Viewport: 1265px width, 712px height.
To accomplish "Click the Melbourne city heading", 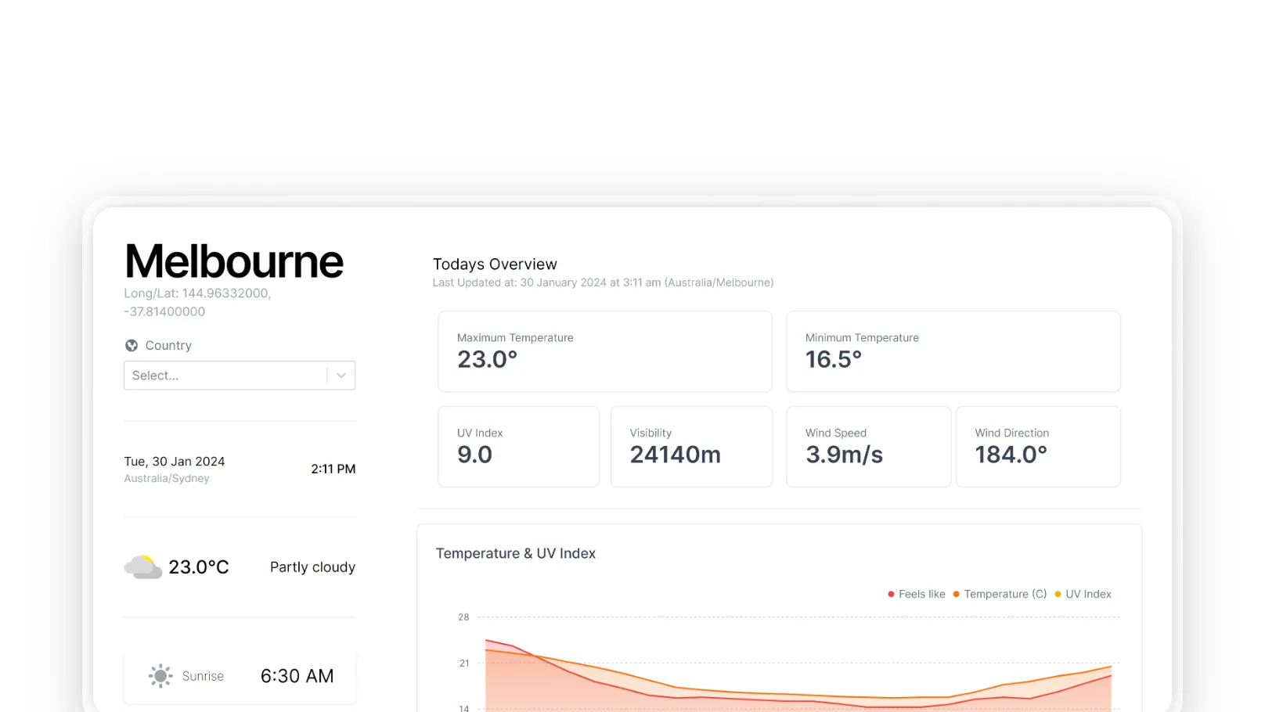I will click(234, 261).
